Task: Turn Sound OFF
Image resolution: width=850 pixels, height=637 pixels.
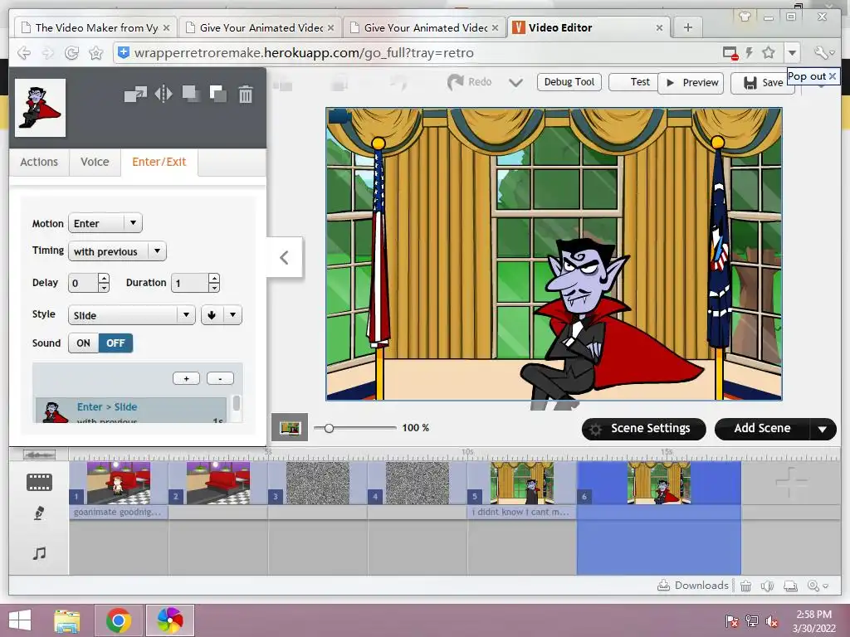Action: (115, 343)
